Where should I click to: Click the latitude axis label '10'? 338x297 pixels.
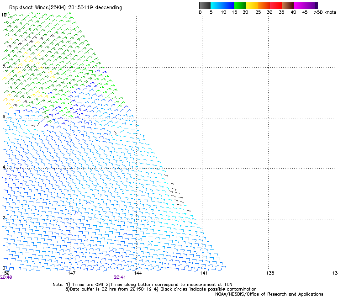(4, 15)
